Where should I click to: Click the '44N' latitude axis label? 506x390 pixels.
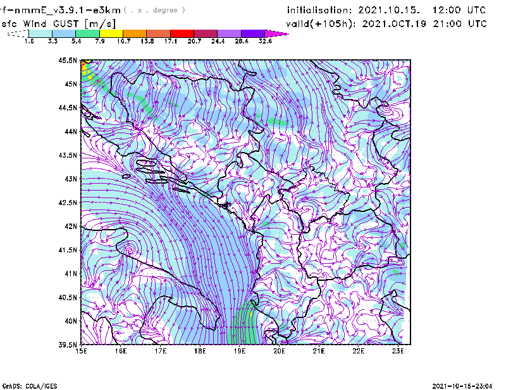point(71,131)
